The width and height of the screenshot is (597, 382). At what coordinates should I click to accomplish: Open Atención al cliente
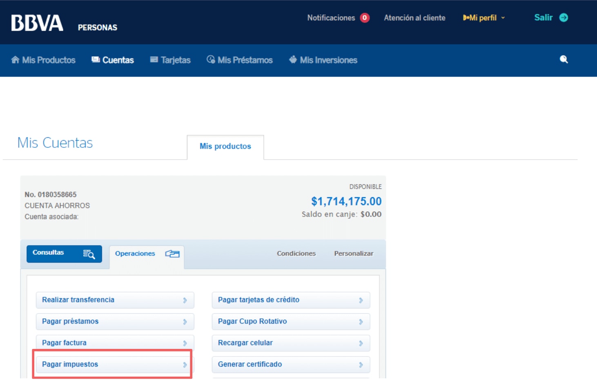pyautogui.click(x=414, y=18)
